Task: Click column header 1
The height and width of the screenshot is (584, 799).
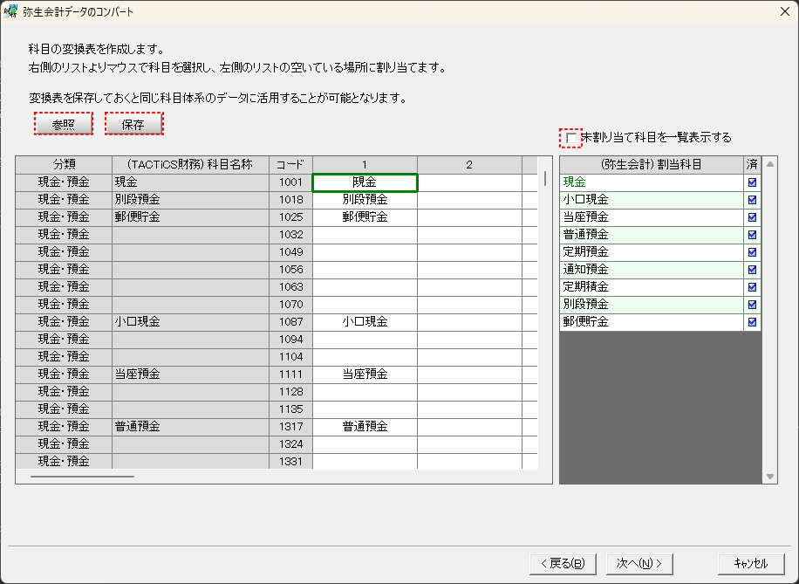Action: [365, 165]
